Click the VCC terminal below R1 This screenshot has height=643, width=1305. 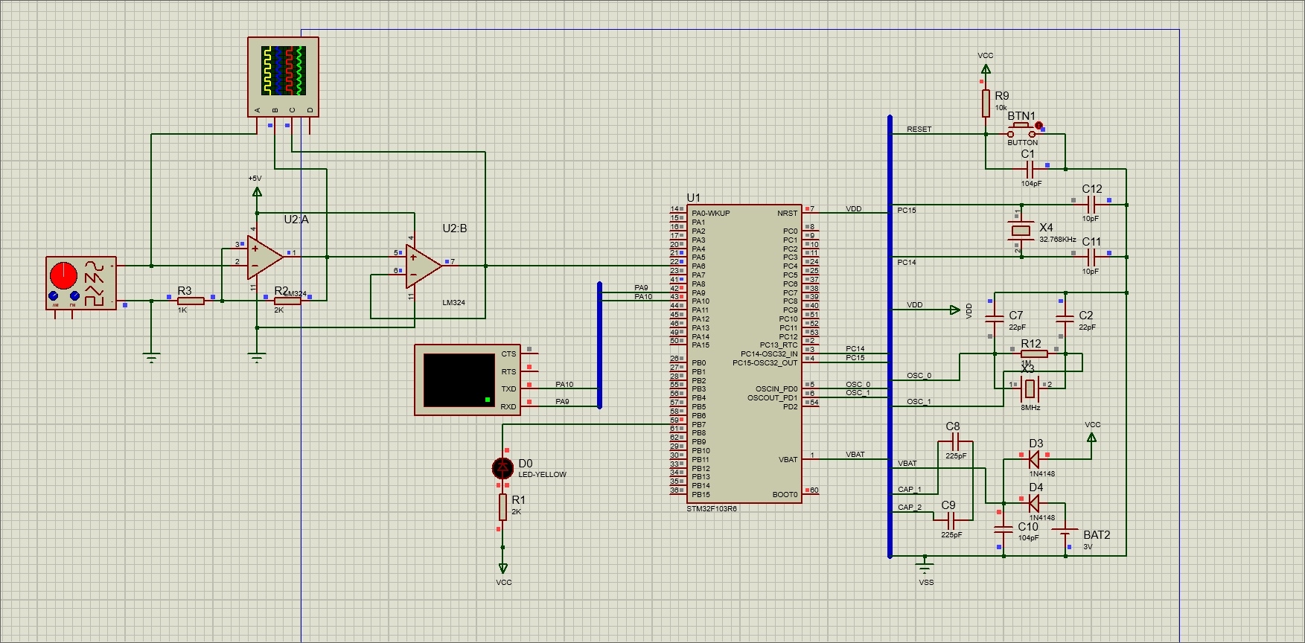click(x=503, y=568)
